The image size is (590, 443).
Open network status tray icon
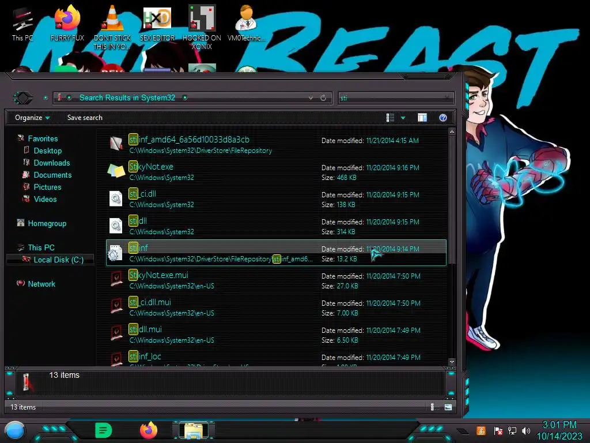tap(512, 430)
